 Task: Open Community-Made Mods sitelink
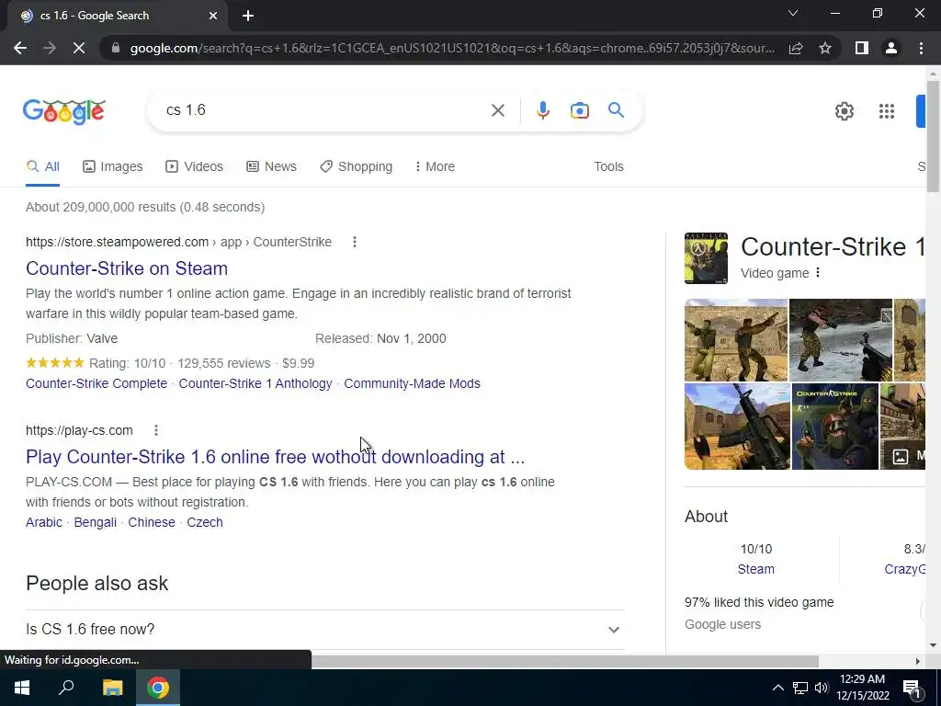click(x=412, y=383)
